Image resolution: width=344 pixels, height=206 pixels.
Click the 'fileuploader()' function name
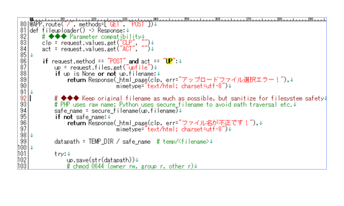[x=63, y=30]
